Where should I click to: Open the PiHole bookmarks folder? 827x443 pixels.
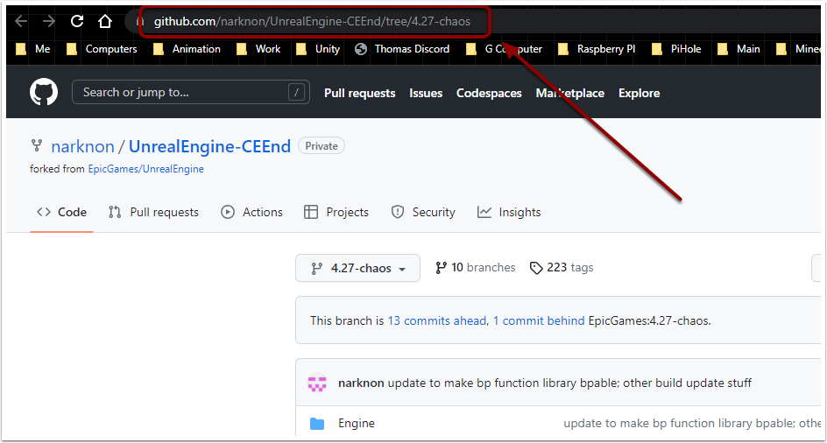(x=676, y=49)
